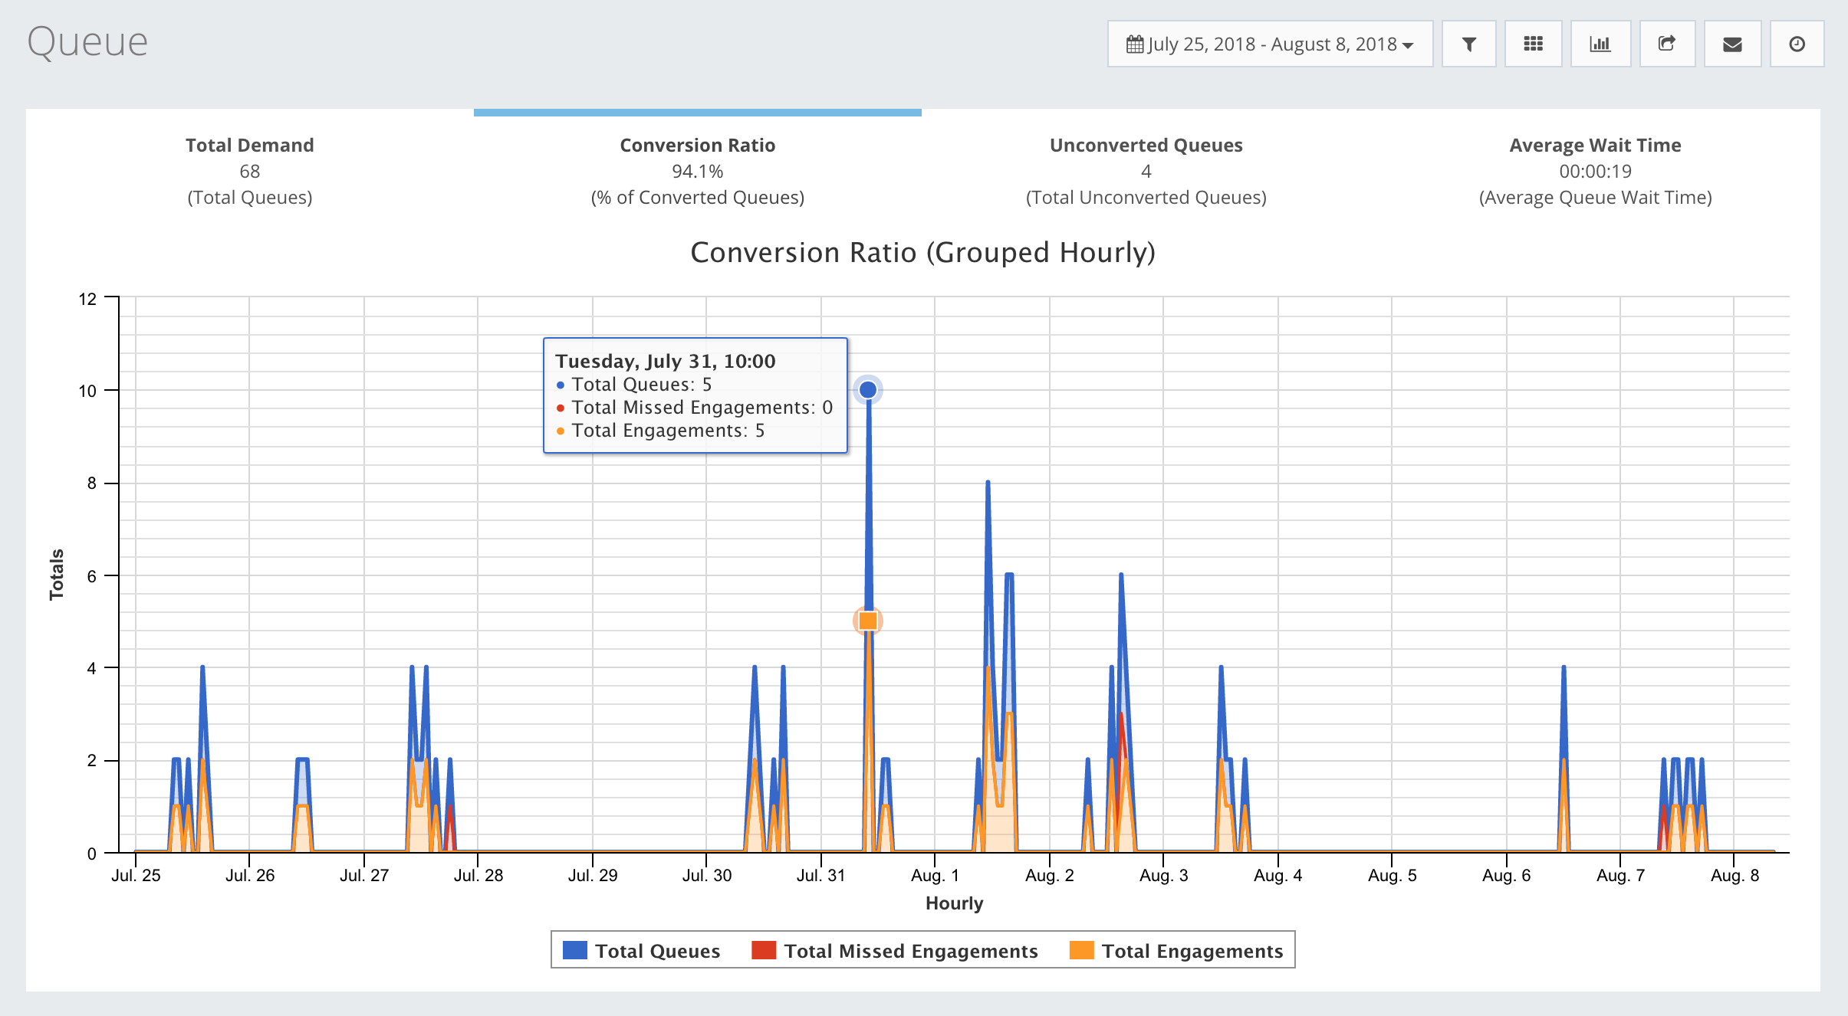Open the grid view icon
The width and height of the screenshot is (1848, 1016).
pyautogui.click(x=1533, y=44)
